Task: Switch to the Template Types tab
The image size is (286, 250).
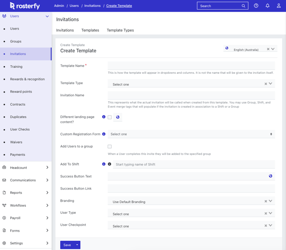Action: [120, 30]
